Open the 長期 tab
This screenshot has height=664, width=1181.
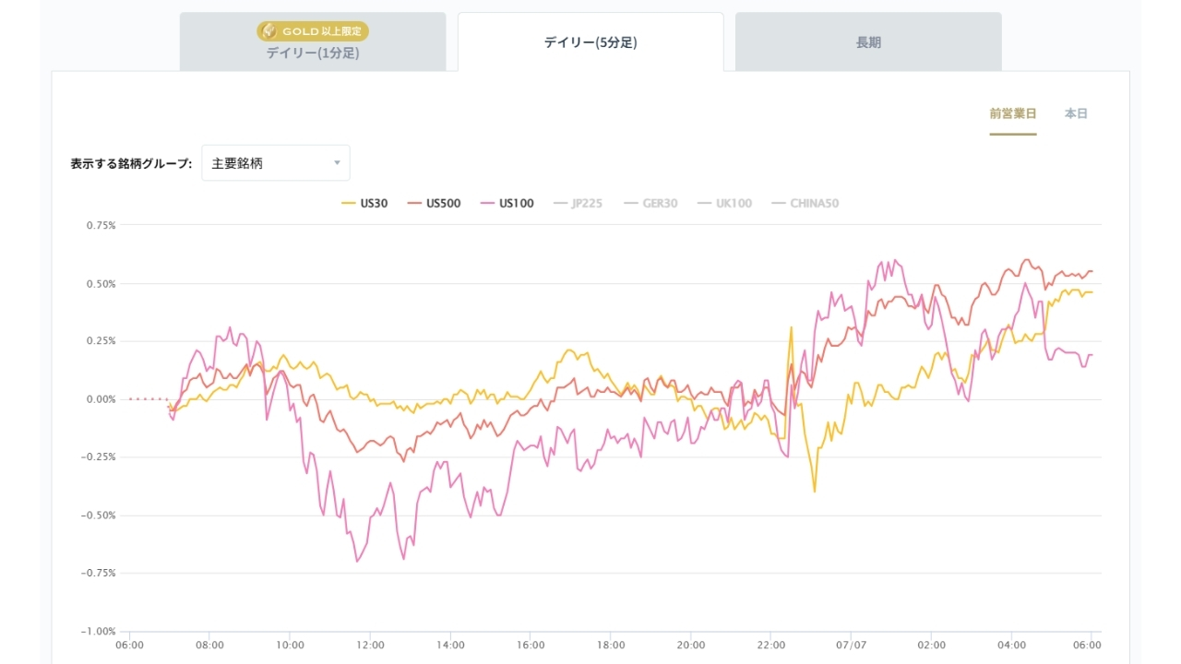868,42
